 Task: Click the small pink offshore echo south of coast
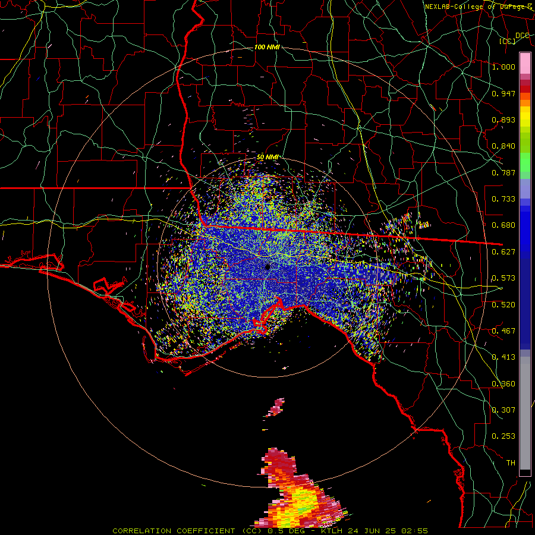tap(276, 408)
